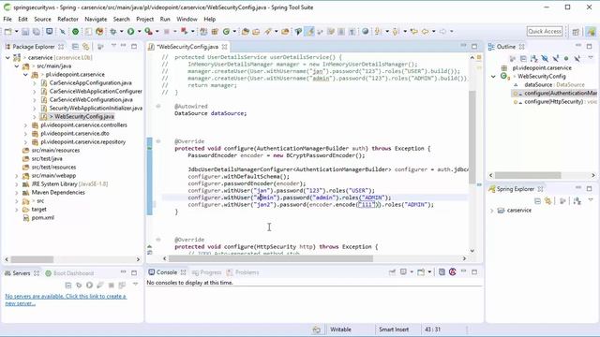Screen dimensions: 600x337
Task: Click the Run Last Tool (external tools) icon
Action: (x=148, y=31)
